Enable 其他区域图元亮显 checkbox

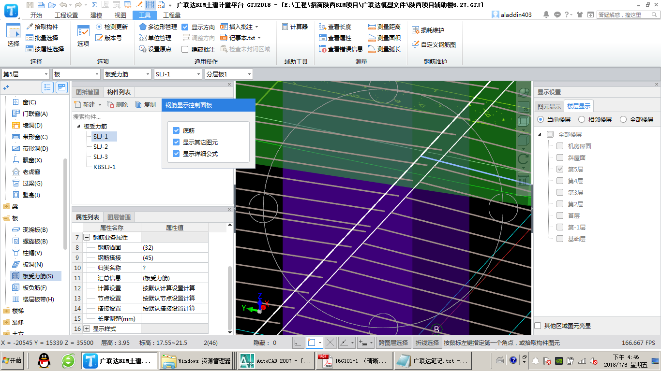(538, 326)
